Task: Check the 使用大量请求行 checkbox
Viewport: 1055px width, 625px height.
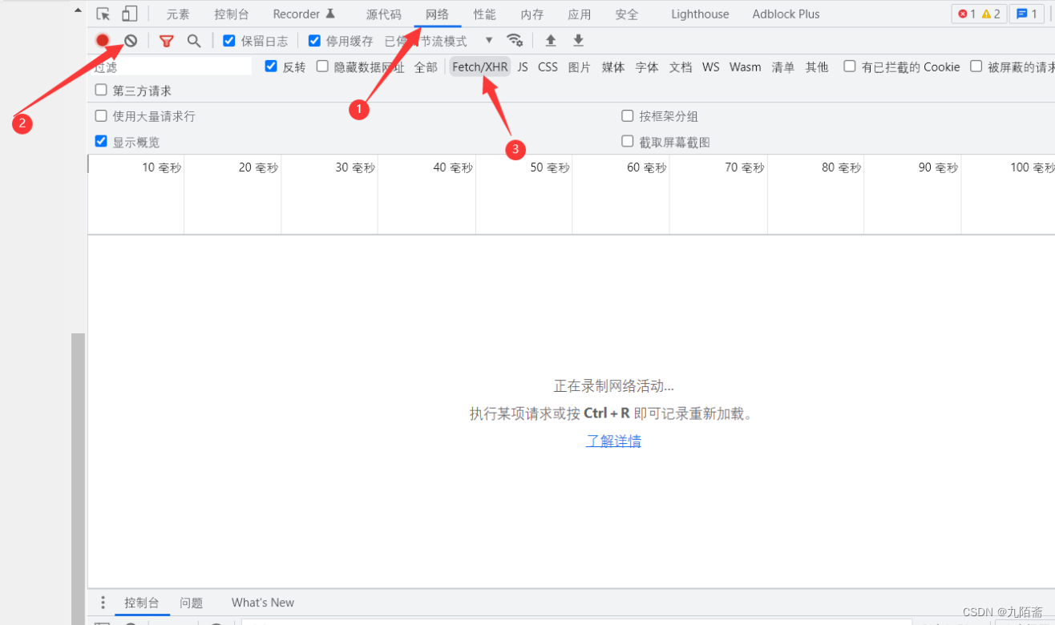Action: pos(101,116)
